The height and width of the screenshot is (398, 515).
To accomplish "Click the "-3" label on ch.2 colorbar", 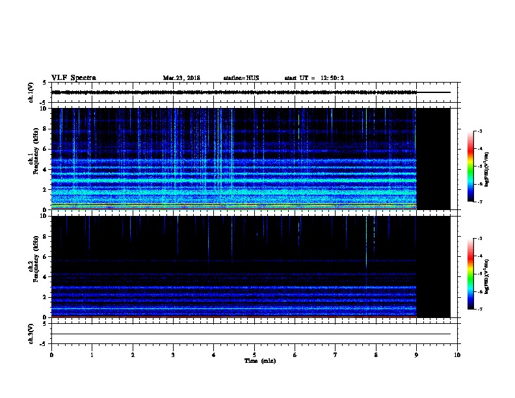I will coord(480,239).
